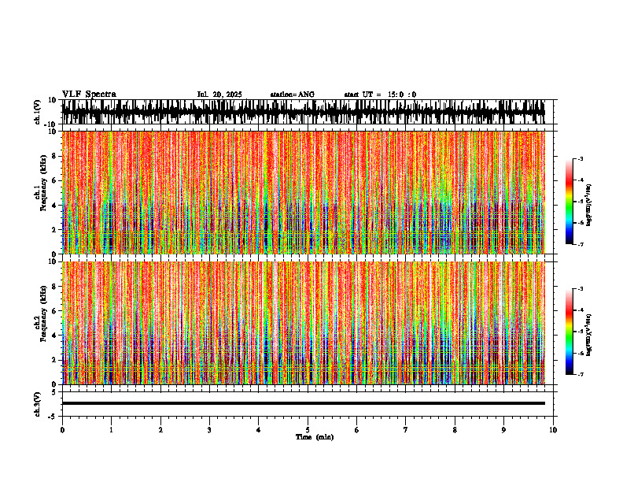Click the upper colorbar beside ch.1 spectrogram
Image resolution: width=623 pixels, height=482 pixels.
pos(570,202)
